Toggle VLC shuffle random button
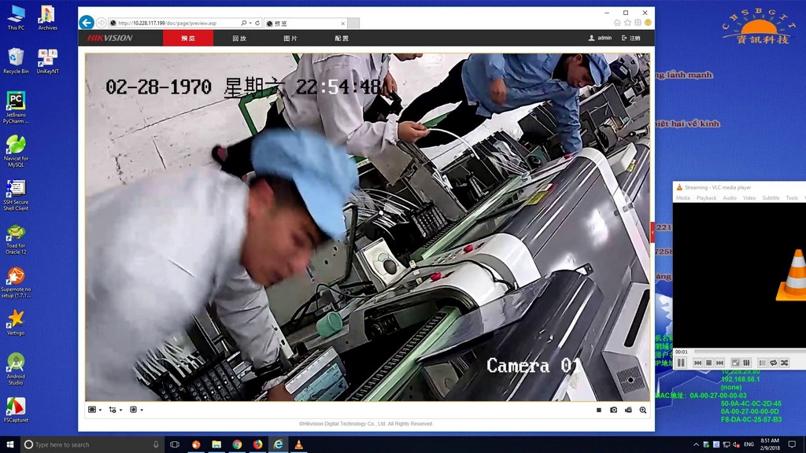The width and height of the screenshot is (806, 453). click(784, 363)
